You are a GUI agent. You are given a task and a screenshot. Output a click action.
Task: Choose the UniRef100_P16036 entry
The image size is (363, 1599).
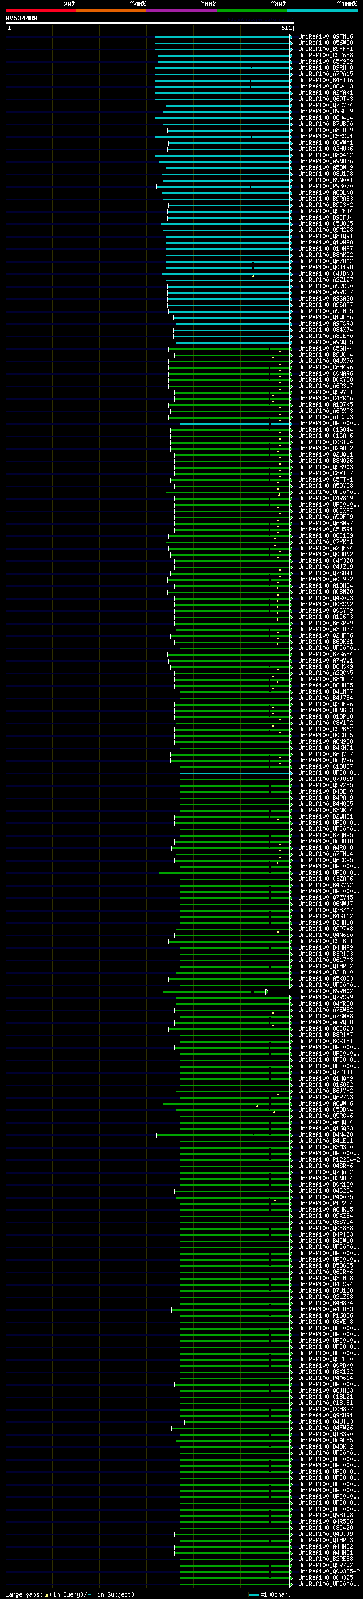click(x=326, y=1316)
